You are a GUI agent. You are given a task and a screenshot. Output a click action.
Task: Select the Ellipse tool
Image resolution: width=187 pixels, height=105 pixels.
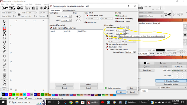(4, 32)
